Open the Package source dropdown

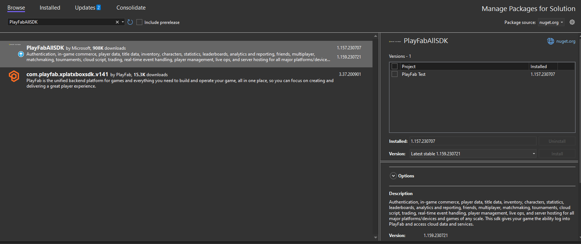pos(551,22)
